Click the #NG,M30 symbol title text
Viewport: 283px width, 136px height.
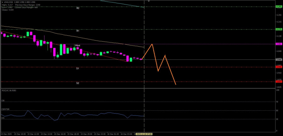click(8, 2)
